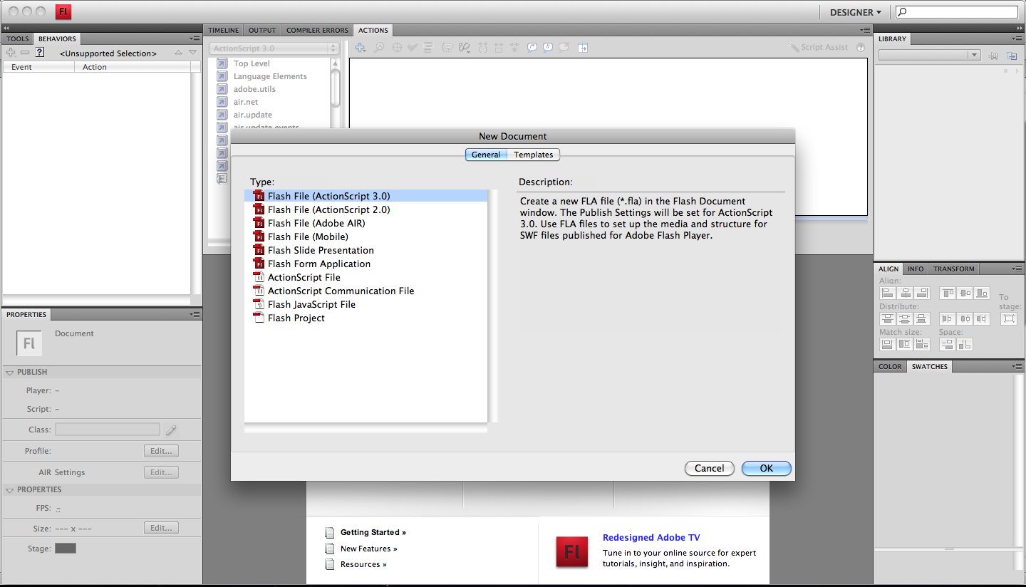Screen dimensions: 1026x587
Task: Switch to the COLOR tab
Action: 890,366
